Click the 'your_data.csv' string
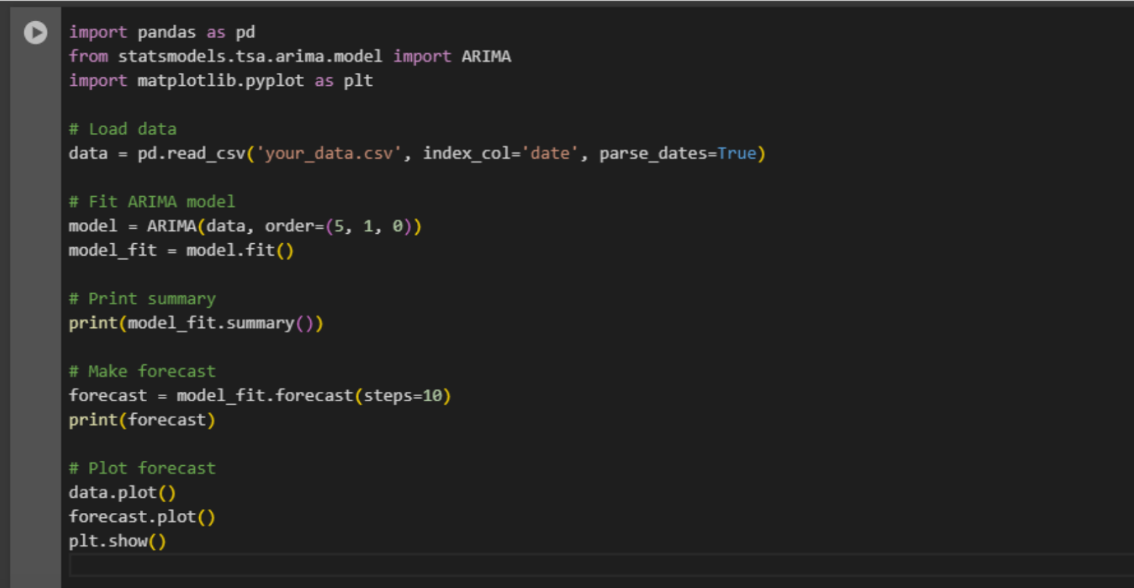 [x=329, y=154]
